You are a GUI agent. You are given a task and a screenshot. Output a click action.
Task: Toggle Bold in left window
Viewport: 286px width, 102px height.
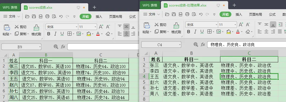48,34
